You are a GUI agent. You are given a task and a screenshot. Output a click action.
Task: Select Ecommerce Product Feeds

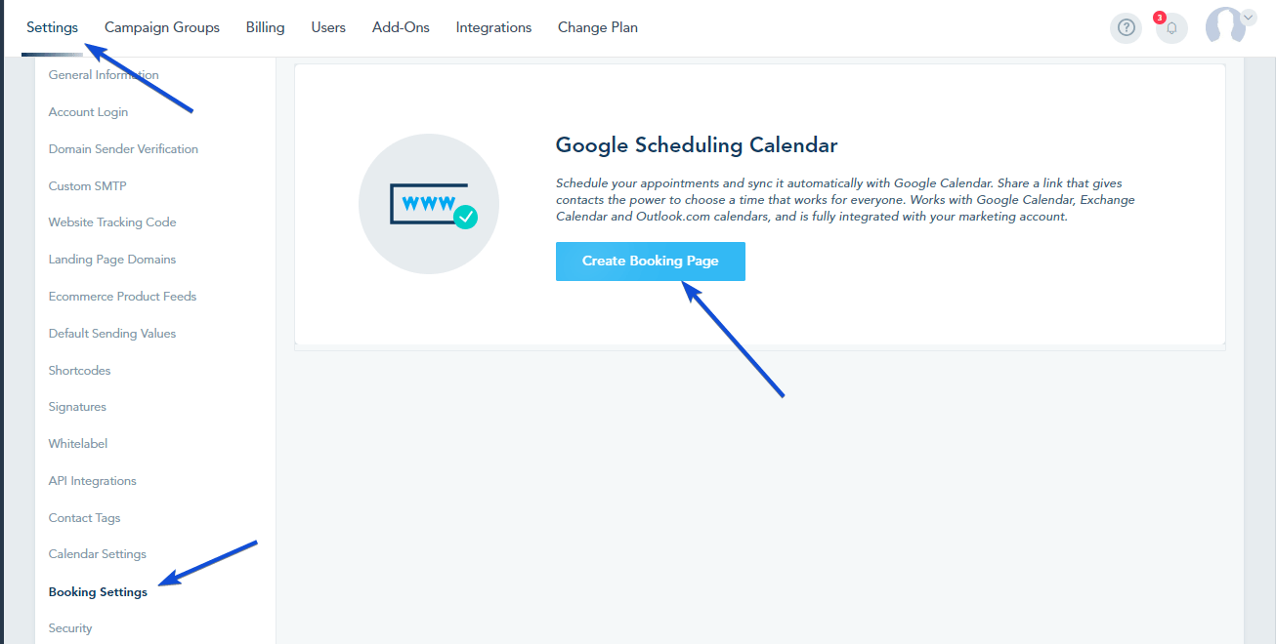tap(122, 297)
